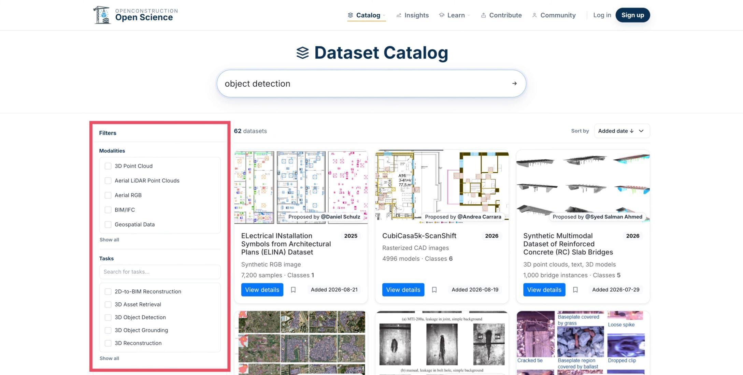The height and width of the screenshot is (375, 743).
Task: Click the 2025 year badge on ELINA
Action: 351,236
